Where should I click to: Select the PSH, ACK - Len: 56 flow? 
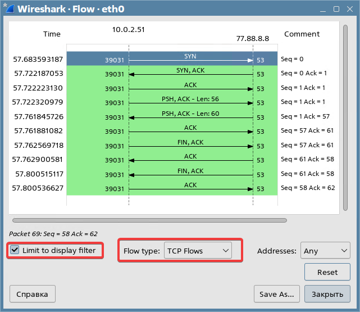190,103
